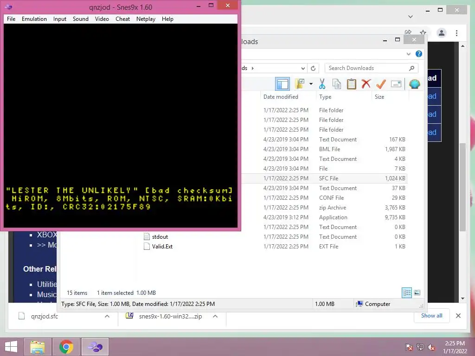Open snes9x-1.60-win32 zip download item
The height and width of the screenshot is (356, 475).
click(x=170, y=316)
